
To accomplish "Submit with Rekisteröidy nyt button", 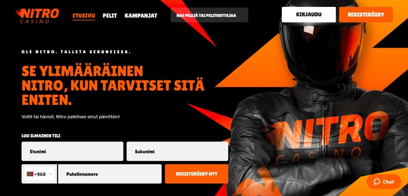I will pyautogui.click(x=197, y=174).
